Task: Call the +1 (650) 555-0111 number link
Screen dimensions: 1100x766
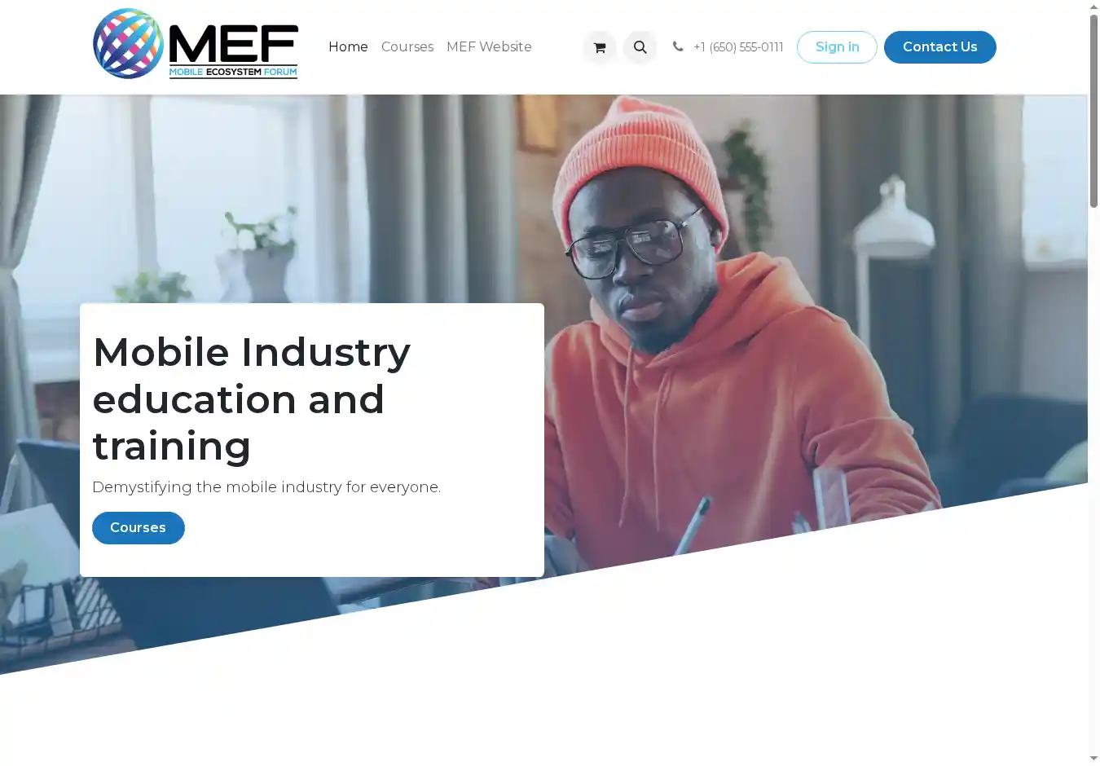Action: (x=738, y=47)
